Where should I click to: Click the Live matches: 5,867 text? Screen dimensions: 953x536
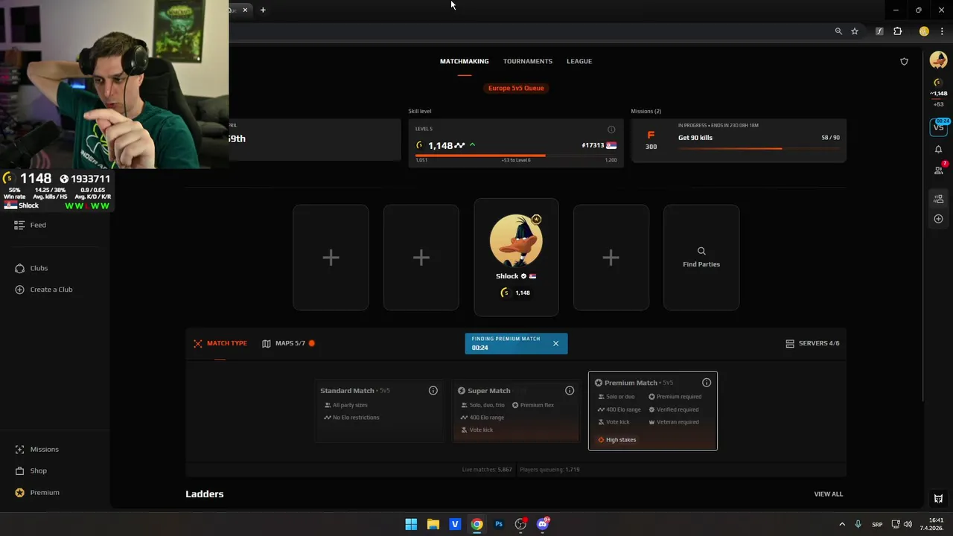coord(487,470)
